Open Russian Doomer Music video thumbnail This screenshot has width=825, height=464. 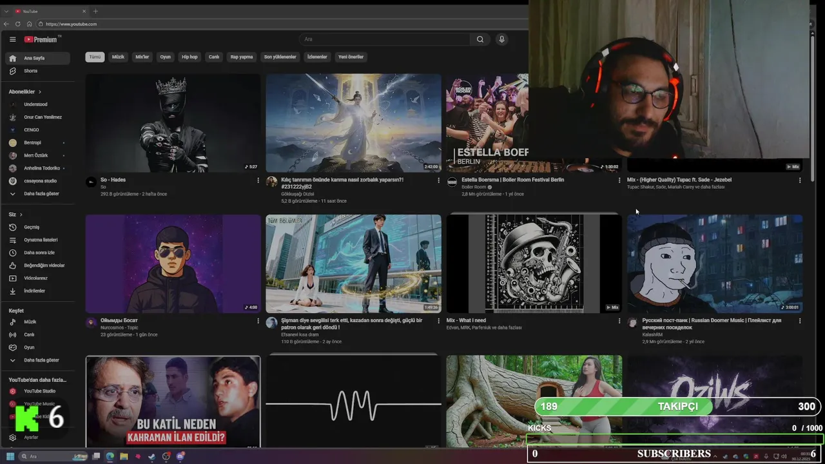pos(715,264)
